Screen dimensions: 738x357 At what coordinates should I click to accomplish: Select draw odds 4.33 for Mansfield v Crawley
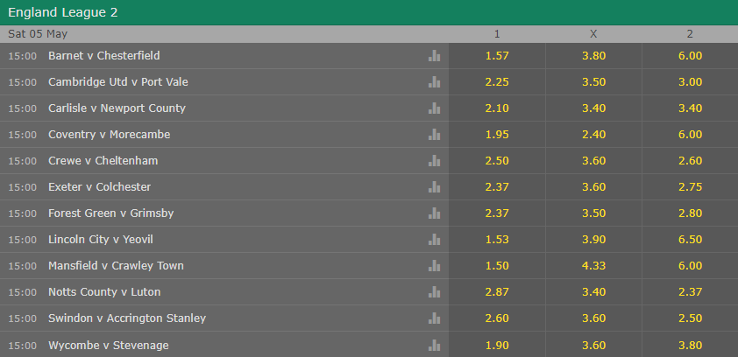(x=593, y=266)
